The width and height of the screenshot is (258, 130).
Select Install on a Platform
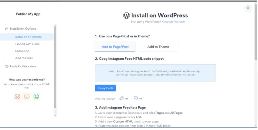[x=27, y=37]
